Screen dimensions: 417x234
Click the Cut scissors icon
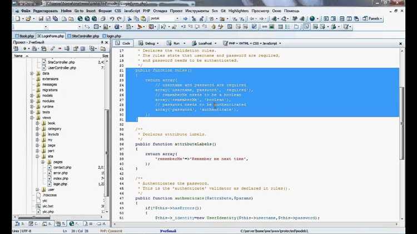tap(129, 18)
